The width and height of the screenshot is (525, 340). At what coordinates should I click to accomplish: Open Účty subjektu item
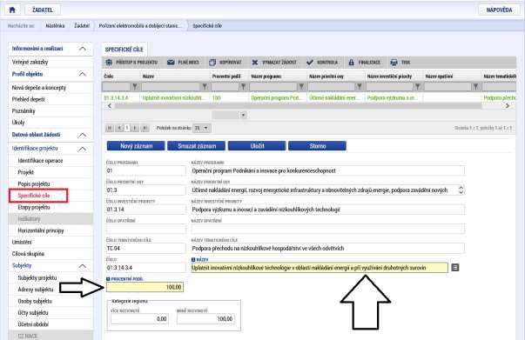[33, 313]
